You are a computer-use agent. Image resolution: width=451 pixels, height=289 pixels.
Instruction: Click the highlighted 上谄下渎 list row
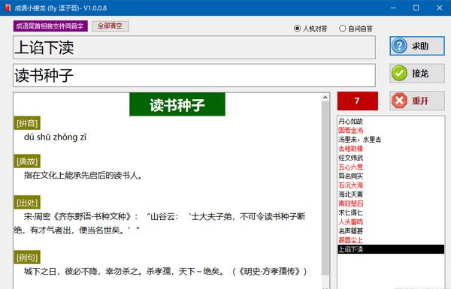point(391,249)
